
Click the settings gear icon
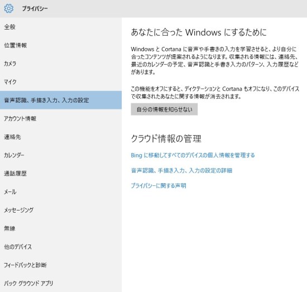[x=9, y=8]
